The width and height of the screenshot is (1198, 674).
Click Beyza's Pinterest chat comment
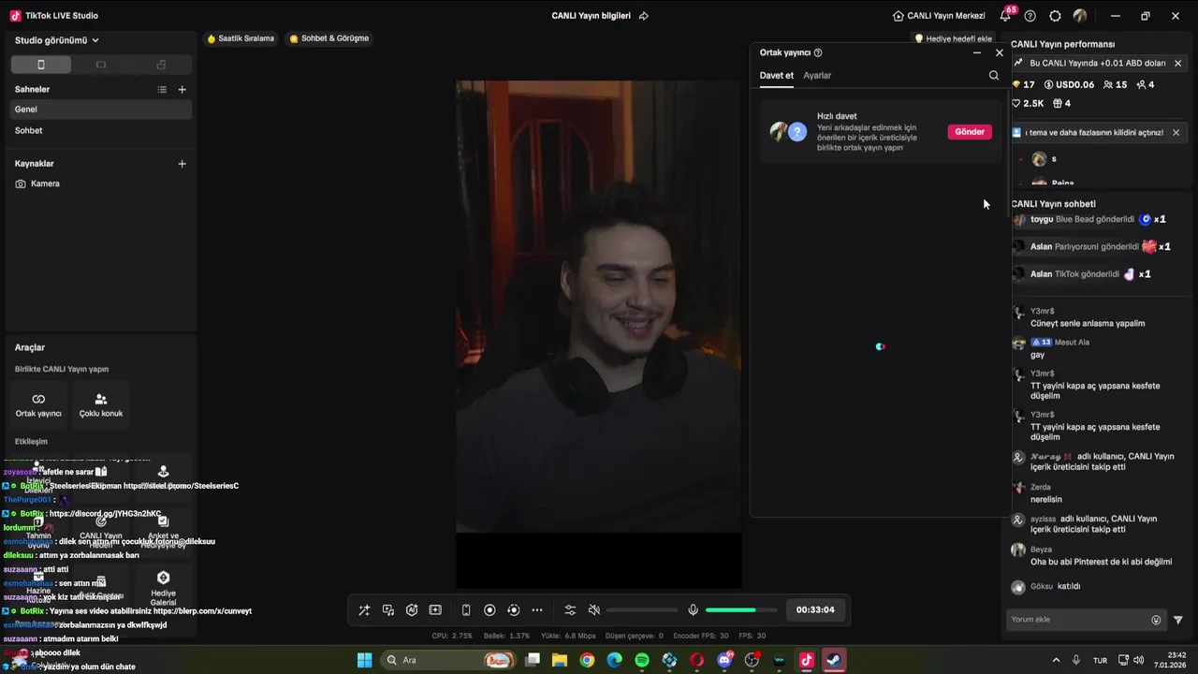point(1101,563)
